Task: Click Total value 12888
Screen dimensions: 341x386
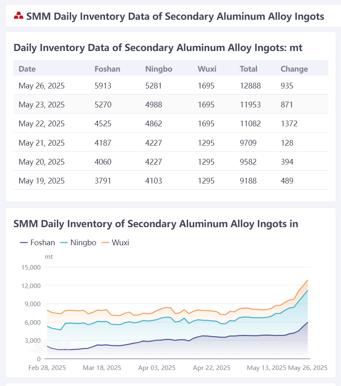Action: click(x=250, y=86)
